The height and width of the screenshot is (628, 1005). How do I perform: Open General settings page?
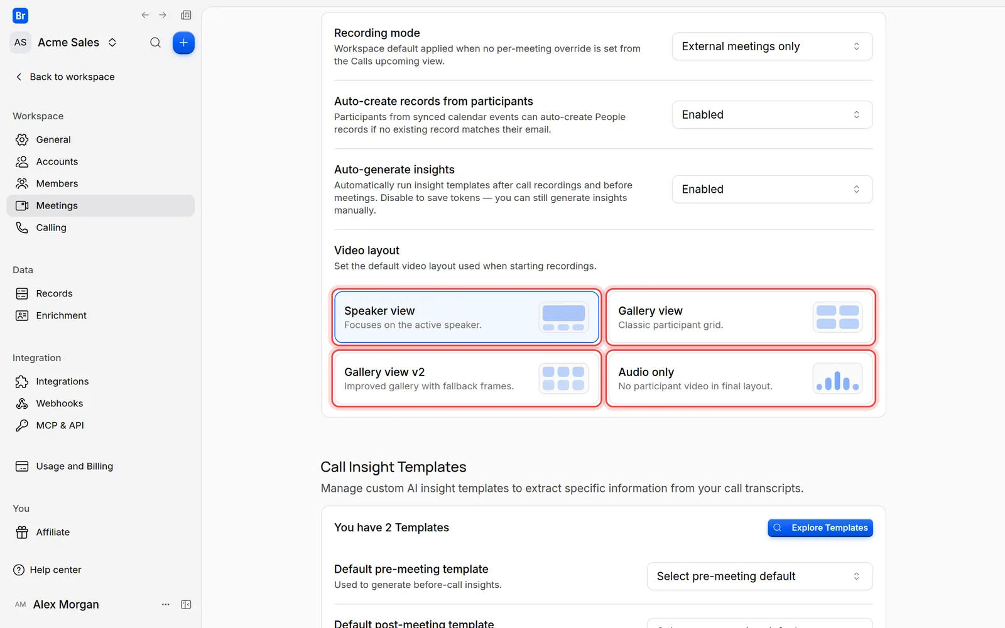100,139
